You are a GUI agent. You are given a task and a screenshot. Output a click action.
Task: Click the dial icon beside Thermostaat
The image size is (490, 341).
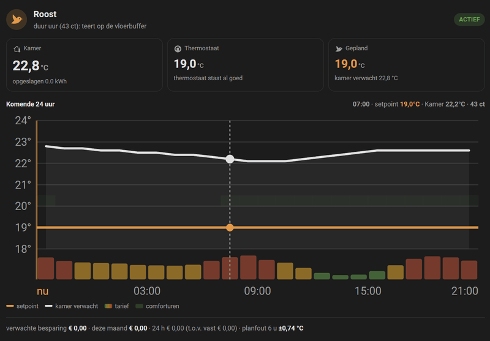178,49
